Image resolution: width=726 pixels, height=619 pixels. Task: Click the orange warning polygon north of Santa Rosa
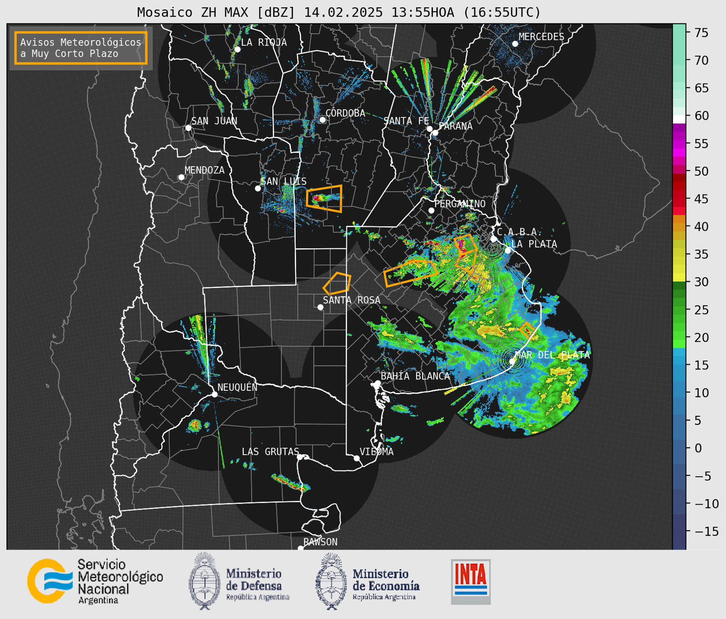pyautogui.click(x=337, y=283)
